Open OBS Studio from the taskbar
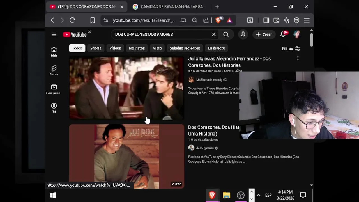The height and width of the screenshot is (202, 359). (x=241, y=195)
